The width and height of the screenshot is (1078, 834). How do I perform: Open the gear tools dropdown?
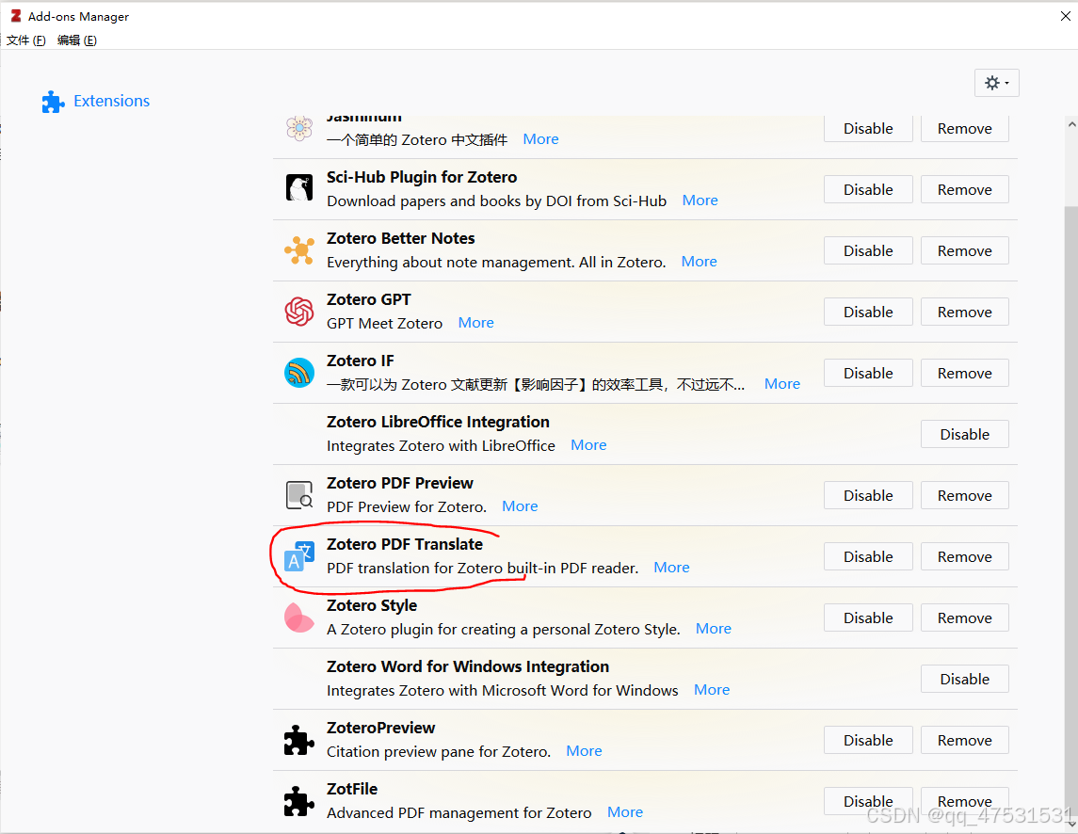coord(996,83)
